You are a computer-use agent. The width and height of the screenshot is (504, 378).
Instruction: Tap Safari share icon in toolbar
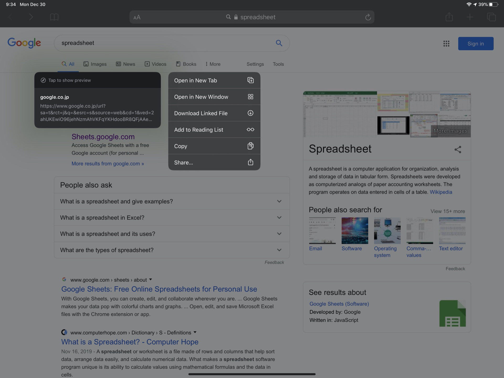click(x=449, y=17)
